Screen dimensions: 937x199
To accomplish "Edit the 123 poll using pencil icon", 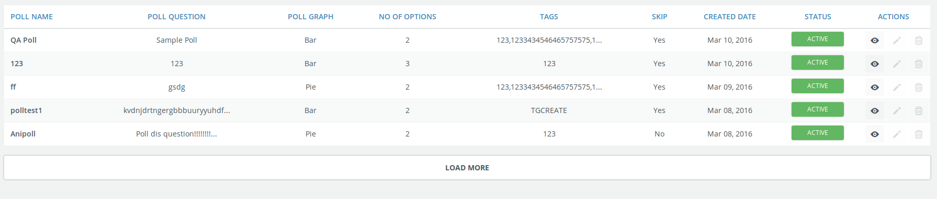I will pyautogui.click(x=897, y=64).
